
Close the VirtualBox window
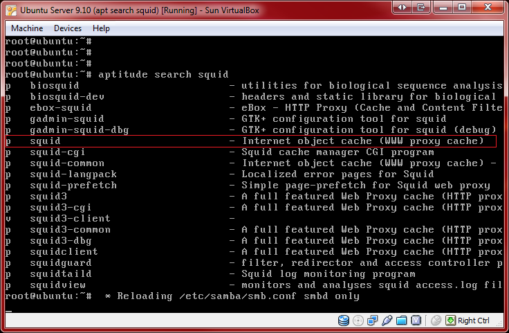click(488, 7)
